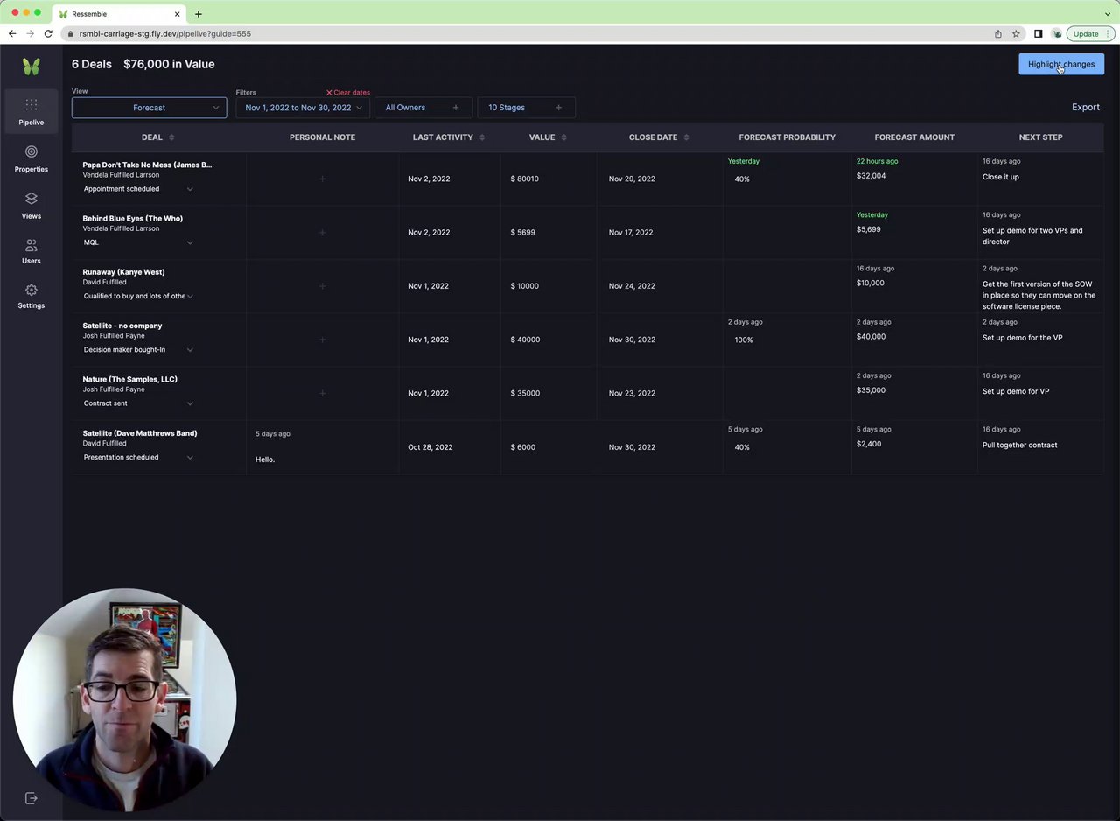Click the Nov 29, 2022 close date

click(x=632, y=179)
